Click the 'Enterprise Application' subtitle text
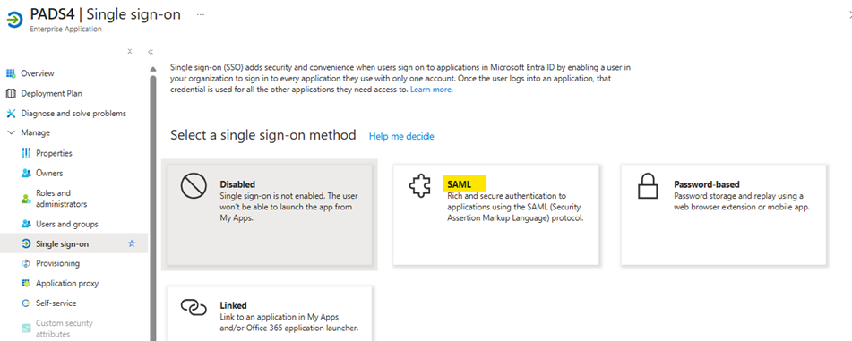The width and height of the screenshot is (852, 341). point(65,30)
